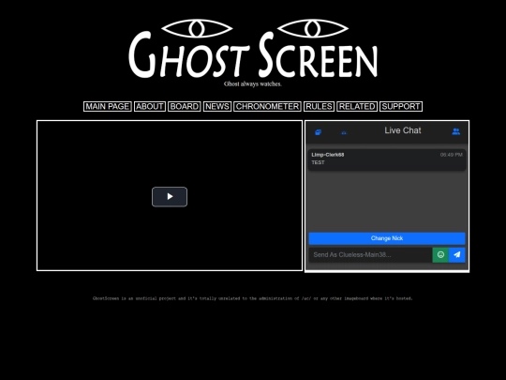The height and width of the screenshot is (380, 506).
Task: Click the small blue icon left of Live Chat
Action: pos(344,133)
